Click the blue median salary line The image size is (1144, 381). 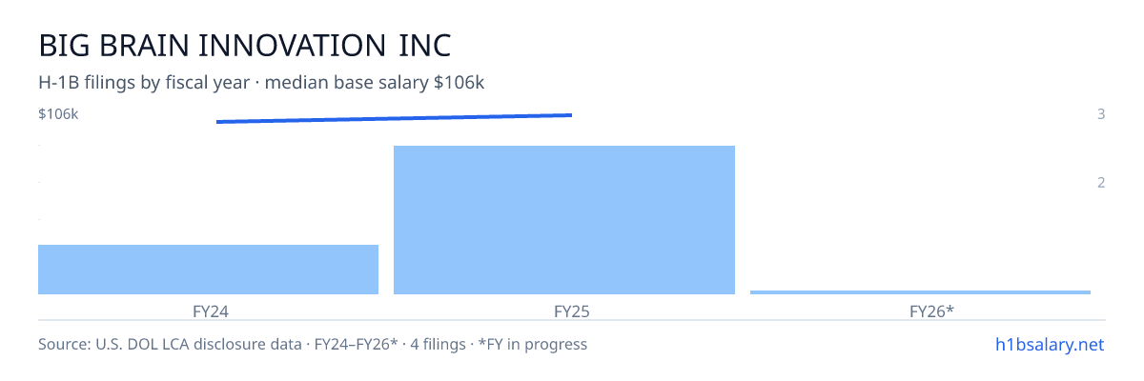coord(394,118)
